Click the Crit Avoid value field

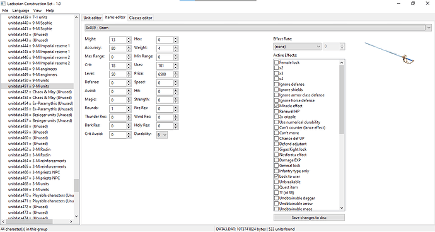[x=118, y=135]
